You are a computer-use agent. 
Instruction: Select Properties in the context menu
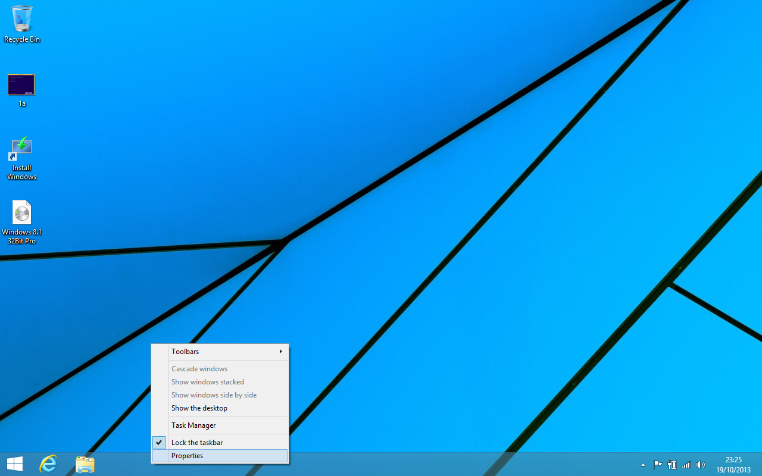220,456
